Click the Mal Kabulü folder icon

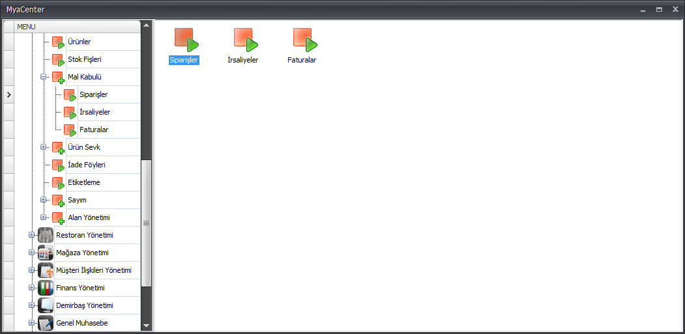pyautogui.click(x=59, y=77)
